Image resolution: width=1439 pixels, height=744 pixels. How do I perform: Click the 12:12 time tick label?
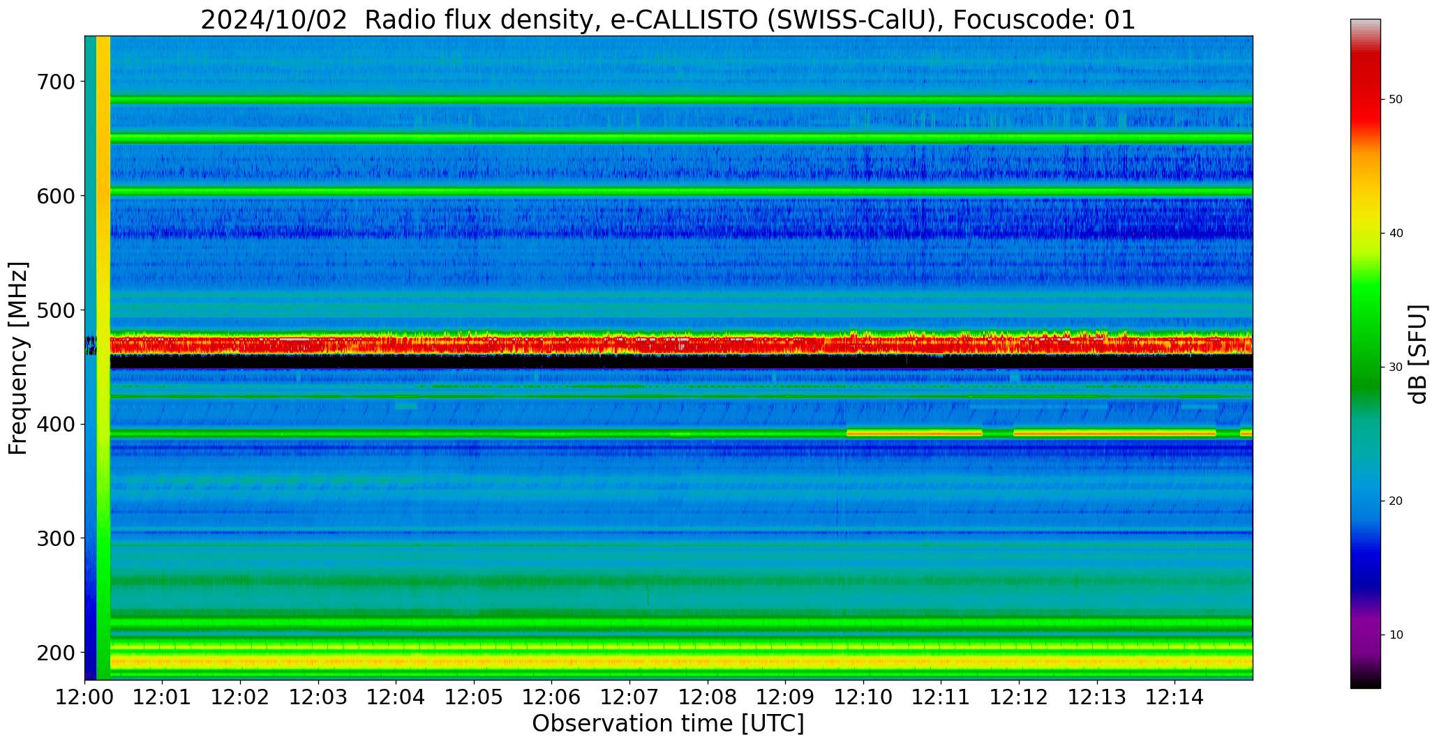1020,697
